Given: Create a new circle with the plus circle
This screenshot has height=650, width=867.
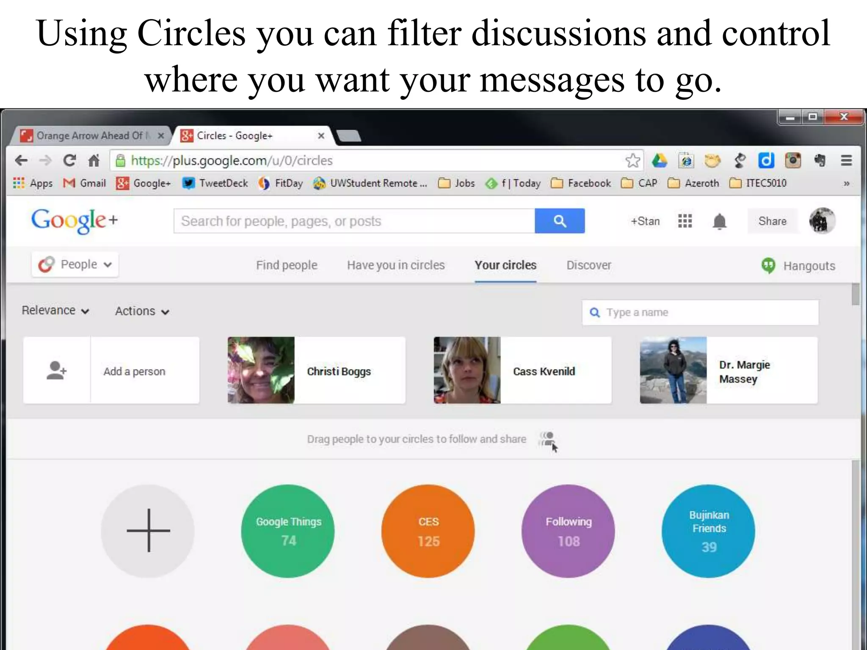Looking at the screenshot, I should point(148,531).
